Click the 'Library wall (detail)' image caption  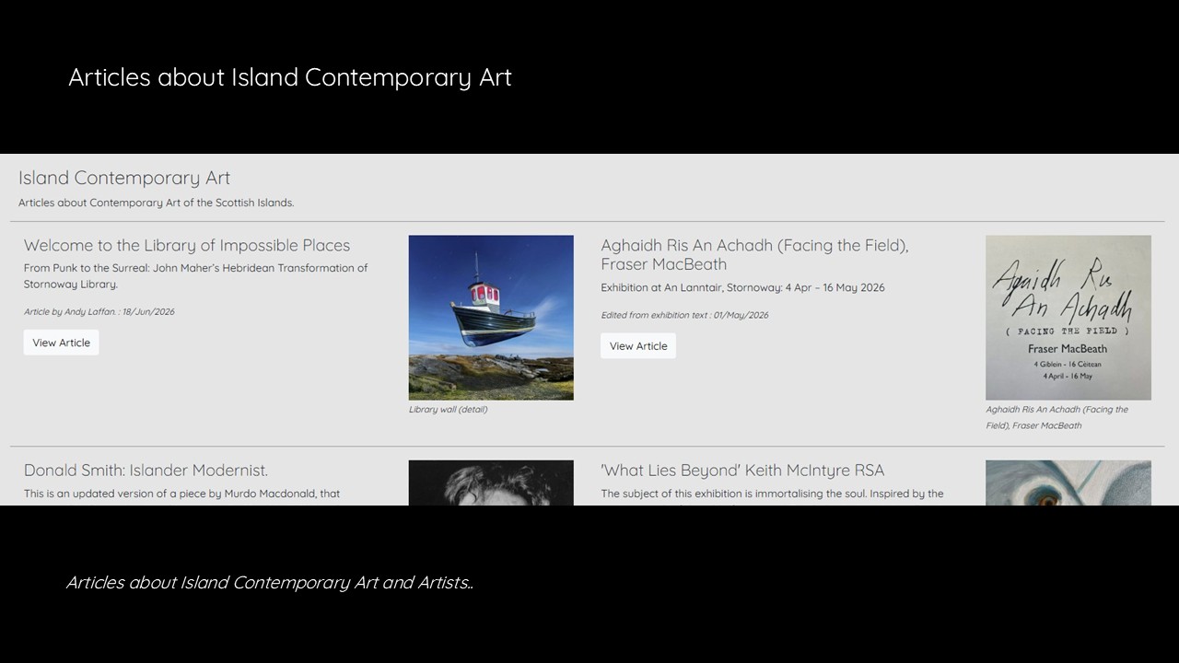[448, 410]
